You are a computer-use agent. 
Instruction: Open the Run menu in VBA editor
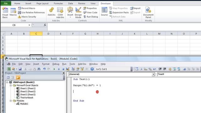click(64, 64)
